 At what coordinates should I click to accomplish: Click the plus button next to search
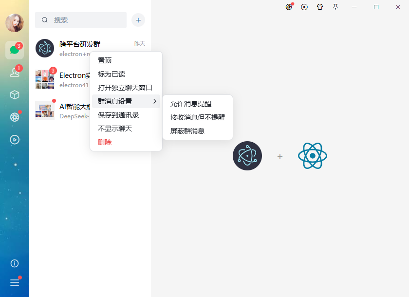coord(138,20)
